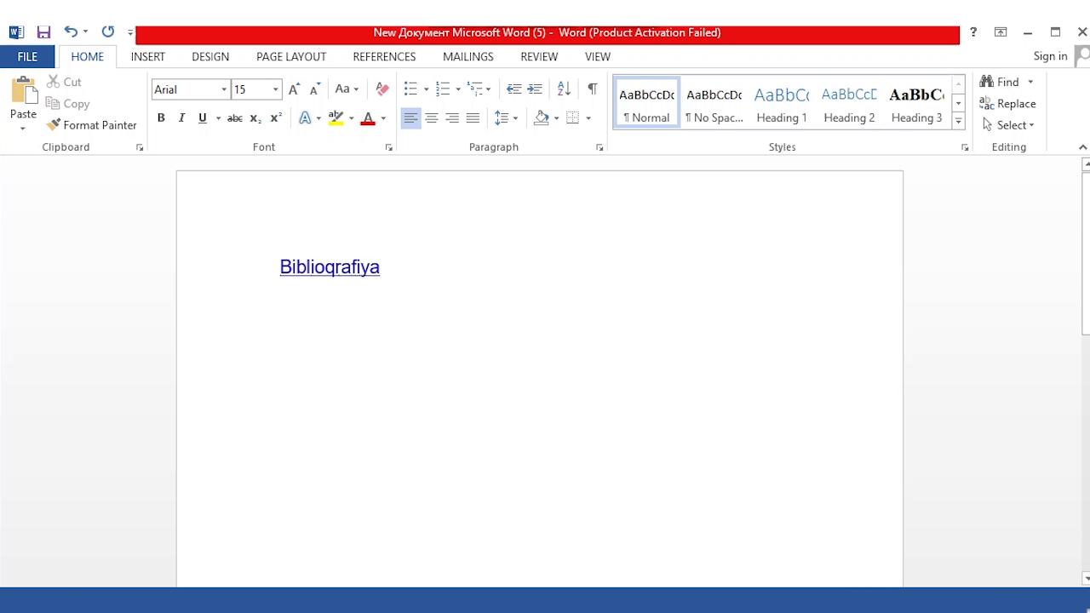Open the PAGE LAYOUT tab
This screenshot has height=613, width=1090.
291,56
